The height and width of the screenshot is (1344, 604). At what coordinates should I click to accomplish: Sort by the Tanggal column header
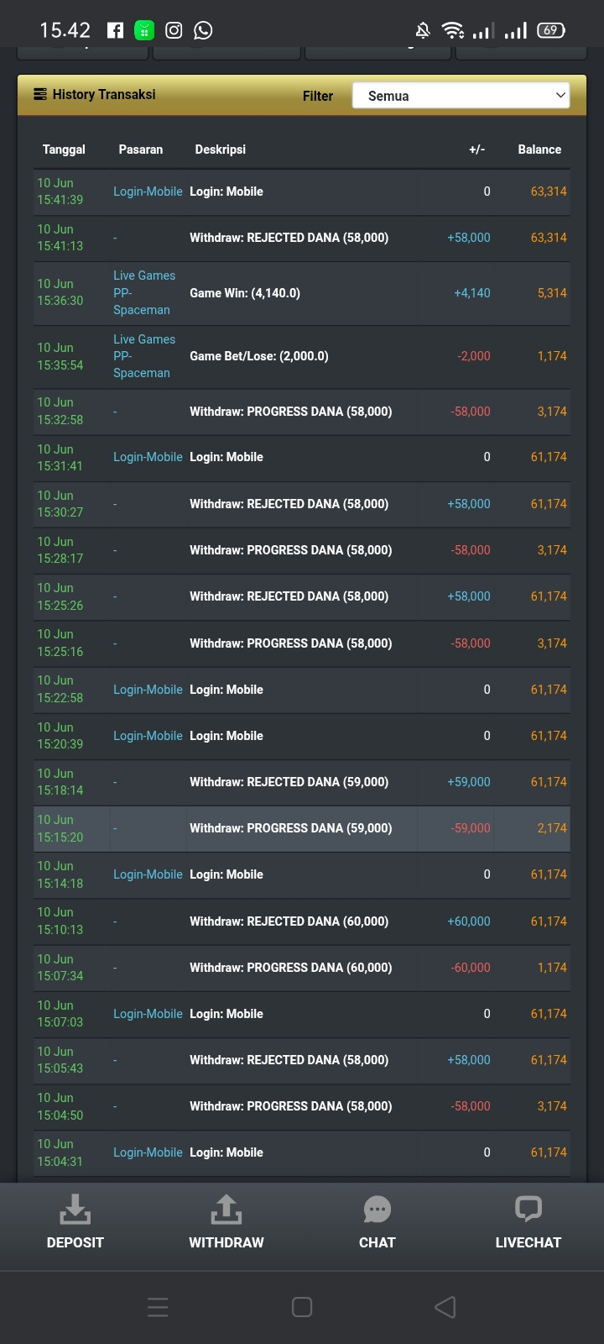[x=64, y=150]
